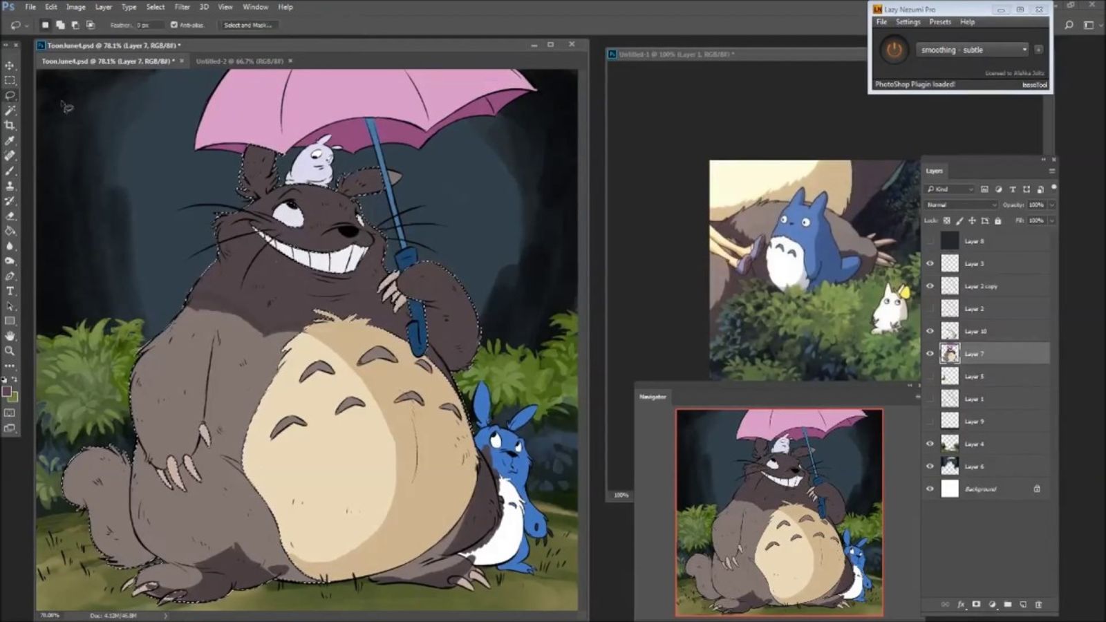Switch to the Untitled-2 document tab

[x=239, y=61]
